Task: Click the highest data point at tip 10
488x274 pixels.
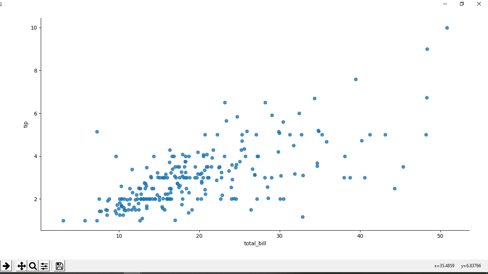Action: 447,27
